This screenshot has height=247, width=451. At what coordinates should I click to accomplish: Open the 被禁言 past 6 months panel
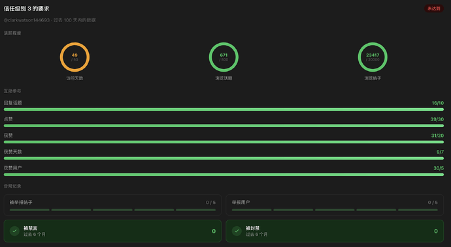[x=112, y=231]
